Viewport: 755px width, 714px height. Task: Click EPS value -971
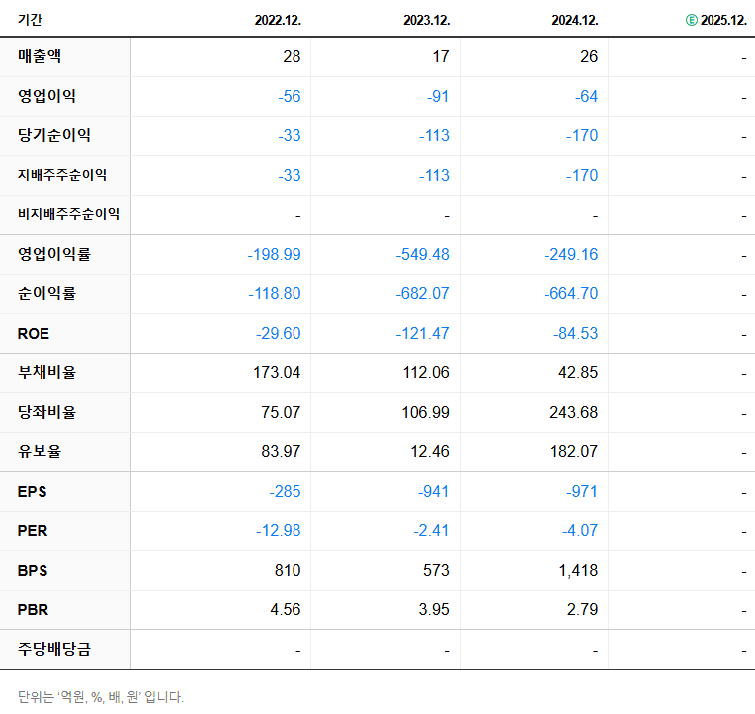tap(582, 491)
